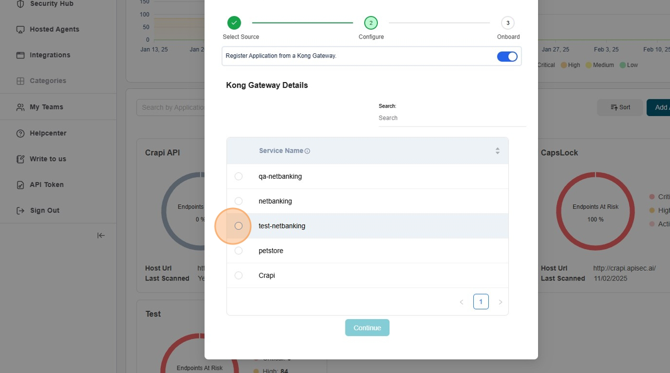
Task: Open the Categories menu item
Action: (x=48, y=81)
